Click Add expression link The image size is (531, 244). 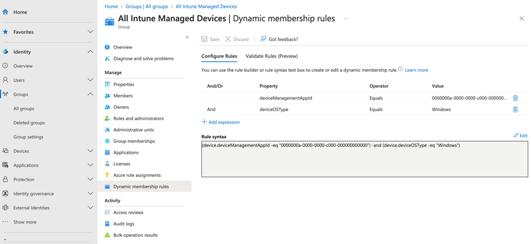coord(221,122)
